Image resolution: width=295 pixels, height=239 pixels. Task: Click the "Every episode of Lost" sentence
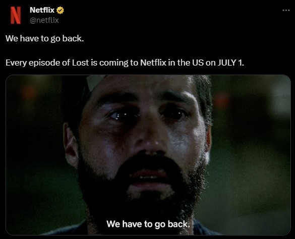125,63
